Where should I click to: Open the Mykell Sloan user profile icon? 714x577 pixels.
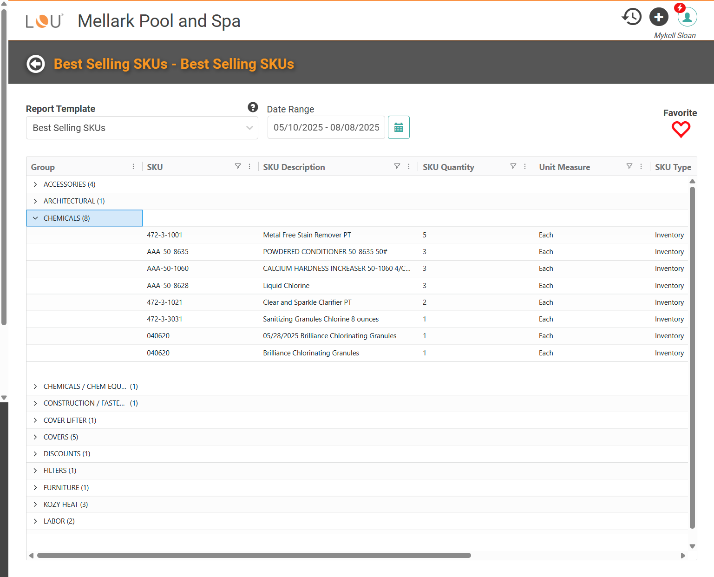click(x=687, y=17)
